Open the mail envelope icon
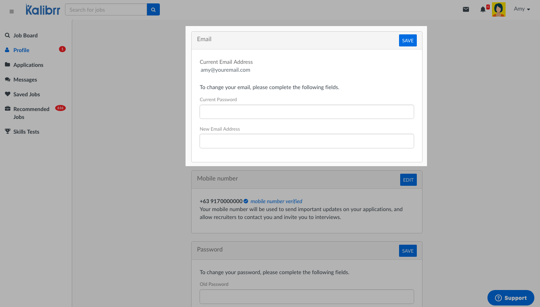The height and width of the screenshot is (307, 540). [466, 9]
